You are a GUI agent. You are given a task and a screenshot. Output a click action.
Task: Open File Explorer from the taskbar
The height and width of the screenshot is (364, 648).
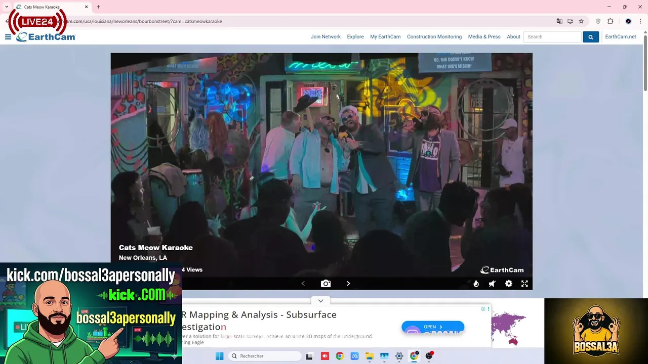pyautogui.click(x=370, y=356)
